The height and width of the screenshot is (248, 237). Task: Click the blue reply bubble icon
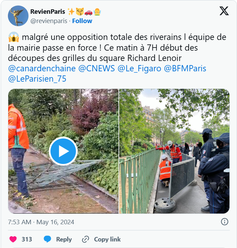[47, 239]
